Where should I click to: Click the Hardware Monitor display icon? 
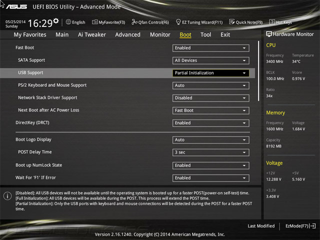pyautogui.click(x=269, y=34)
